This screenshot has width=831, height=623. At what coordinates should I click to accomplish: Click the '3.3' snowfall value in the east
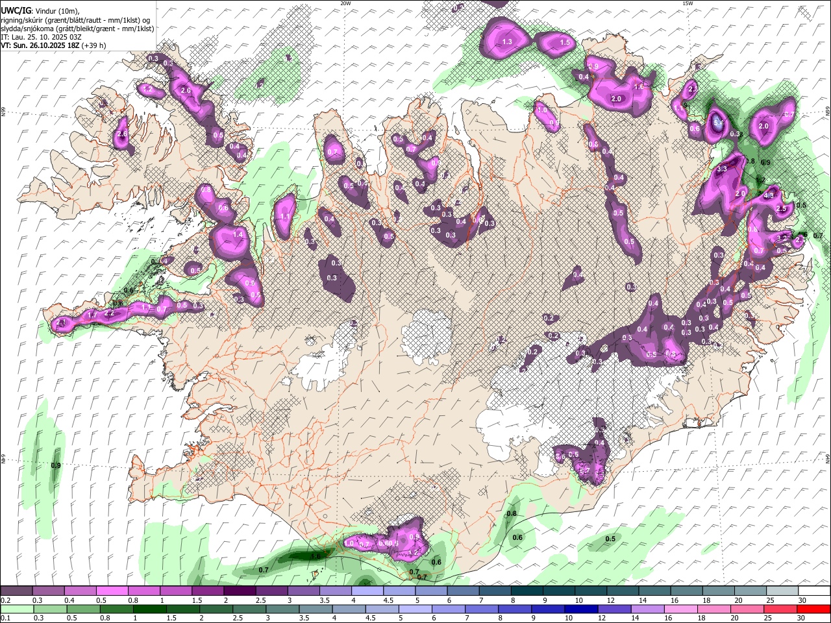[x=722, y=169]
